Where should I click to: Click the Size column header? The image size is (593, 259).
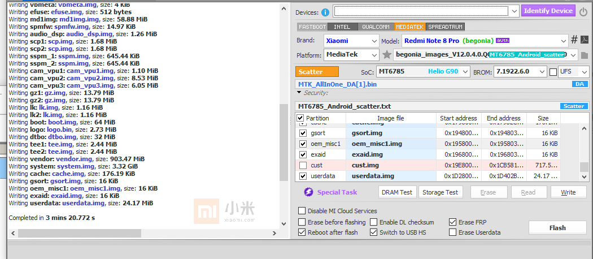(x=543, y=118)
